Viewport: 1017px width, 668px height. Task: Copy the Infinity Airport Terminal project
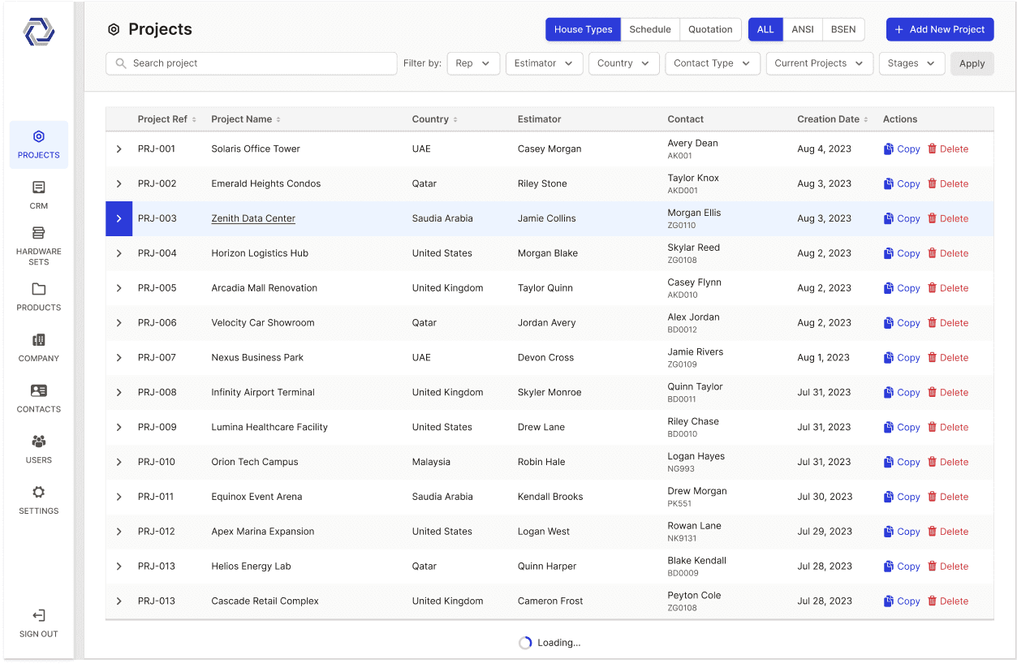pos(902,393)
